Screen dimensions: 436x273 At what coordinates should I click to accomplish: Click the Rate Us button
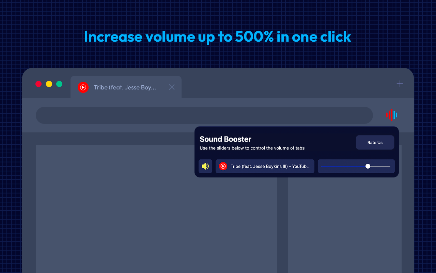coord(375,143)
